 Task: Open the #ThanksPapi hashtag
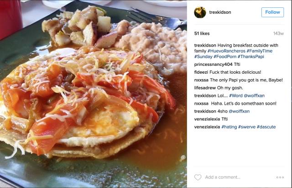coord(250,57)
